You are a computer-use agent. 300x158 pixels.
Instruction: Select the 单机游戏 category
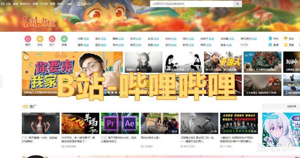point(246,39)
